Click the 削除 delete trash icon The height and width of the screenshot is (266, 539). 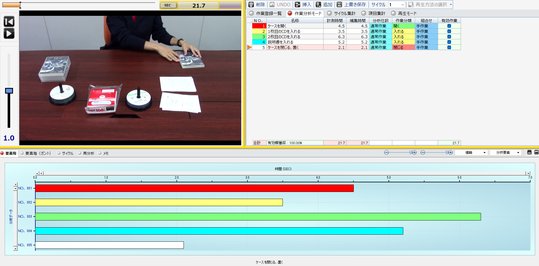(251, 5)
